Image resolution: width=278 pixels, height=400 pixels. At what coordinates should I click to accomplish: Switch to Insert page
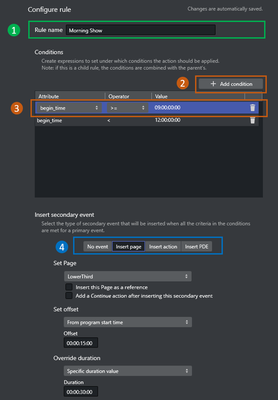(x=128, y=246)
